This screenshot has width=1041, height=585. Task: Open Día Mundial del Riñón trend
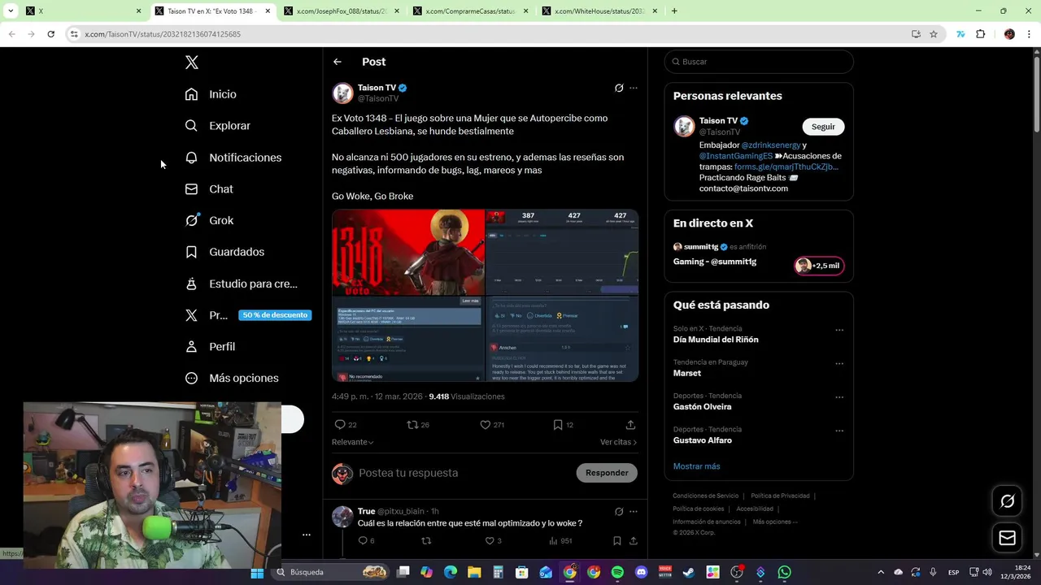click(716, 340)
